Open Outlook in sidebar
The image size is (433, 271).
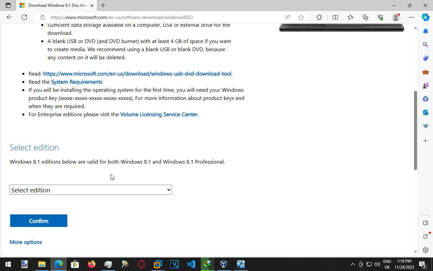[426, 112]
